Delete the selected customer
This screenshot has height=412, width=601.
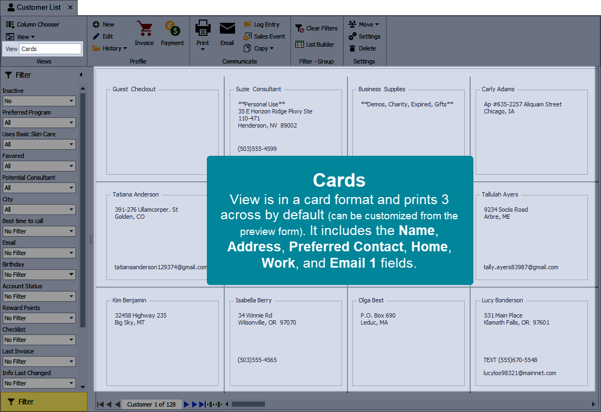point(364,48)
